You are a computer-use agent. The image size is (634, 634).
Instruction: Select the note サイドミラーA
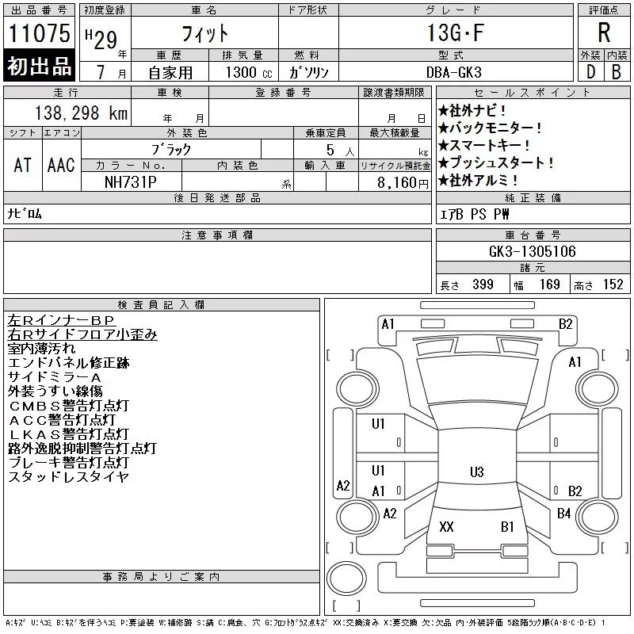tap(55, 377)
